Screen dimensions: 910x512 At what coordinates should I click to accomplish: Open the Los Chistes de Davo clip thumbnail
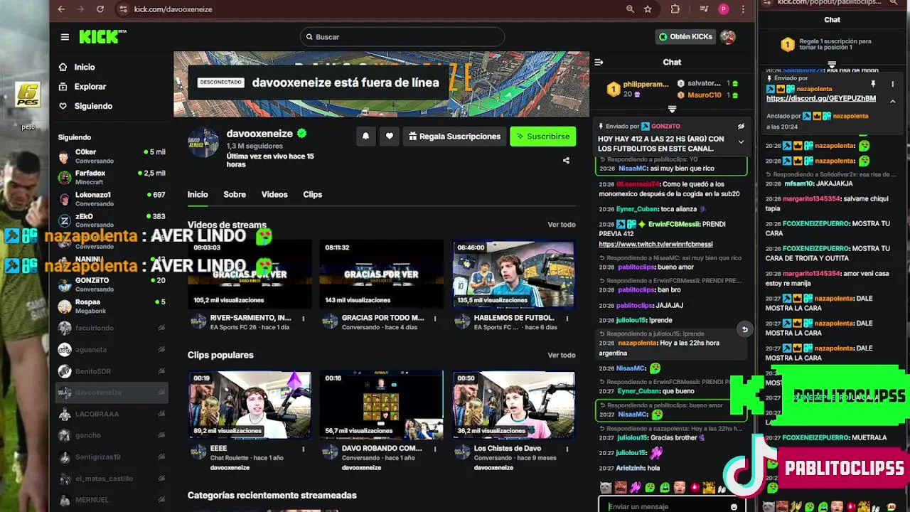click(513, 405)
